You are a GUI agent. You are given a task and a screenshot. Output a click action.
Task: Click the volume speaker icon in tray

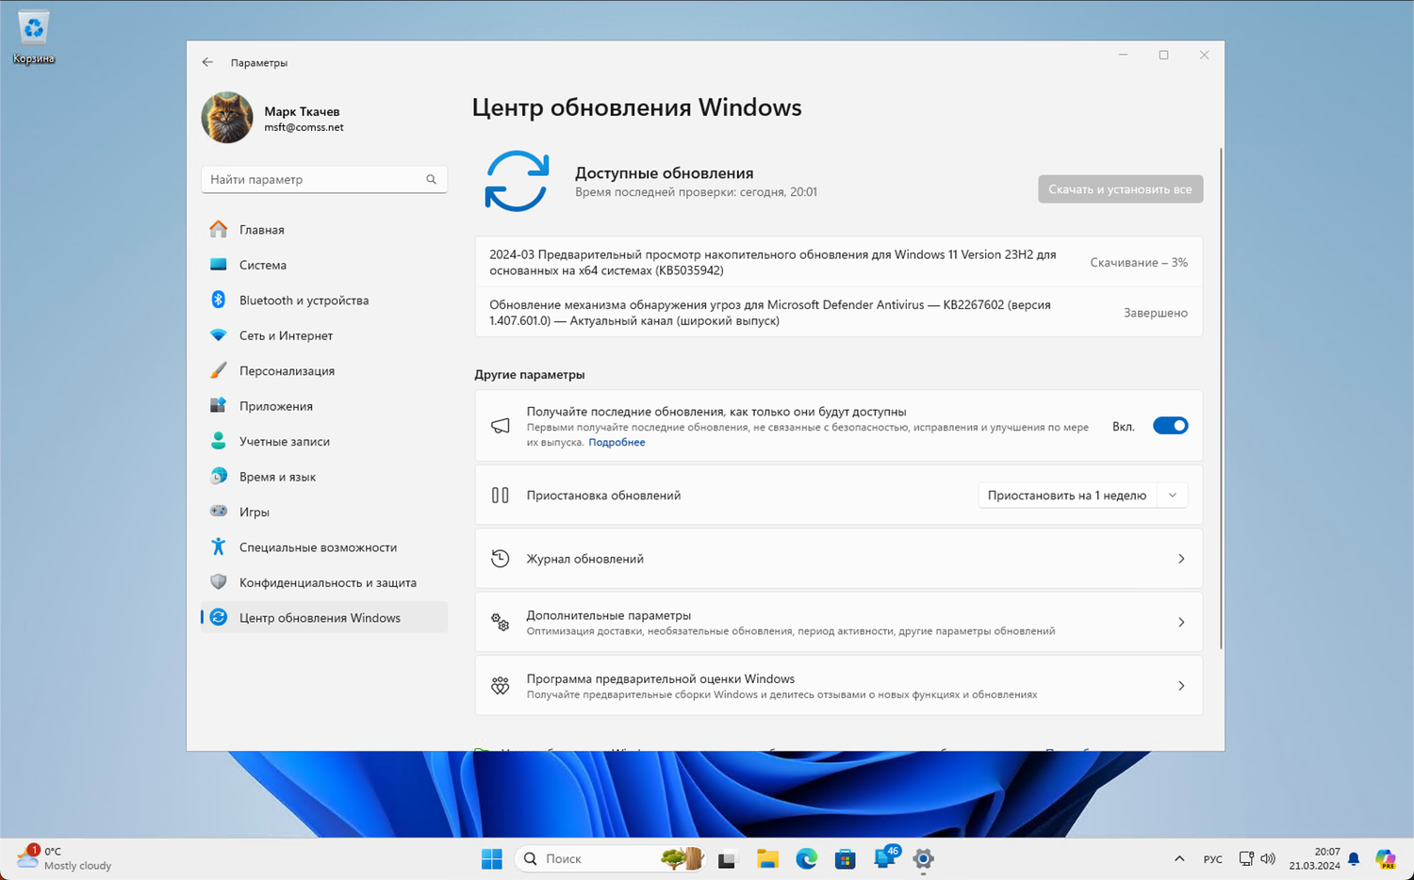click(1268, 858)
